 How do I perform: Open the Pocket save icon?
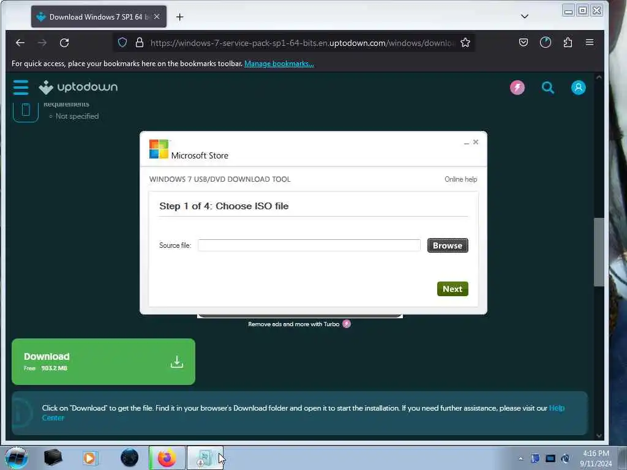pos(524,42)
